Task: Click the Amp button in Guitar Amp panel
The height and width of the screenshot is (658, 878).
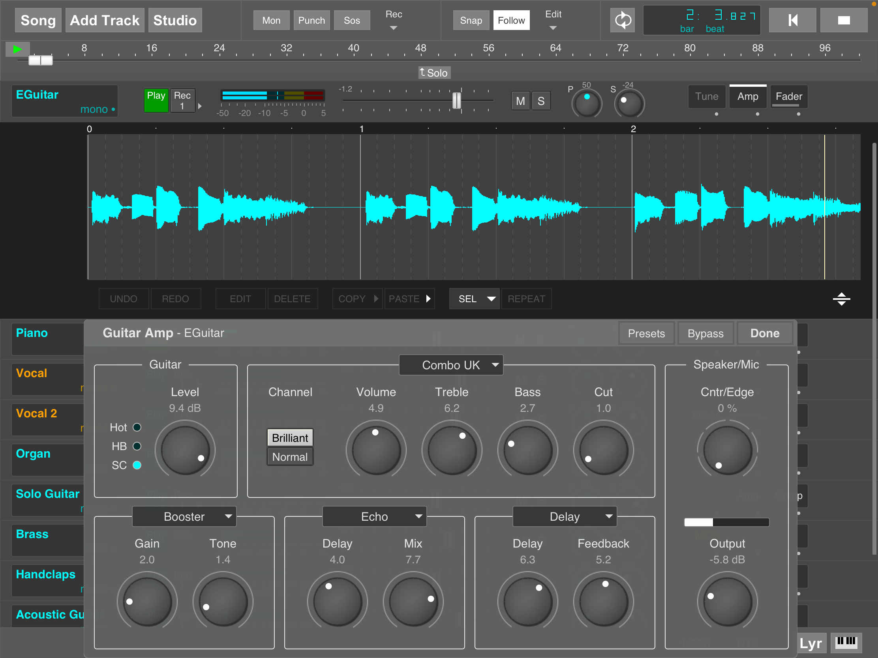Action: pyautogui.click(x=748, y=96)
